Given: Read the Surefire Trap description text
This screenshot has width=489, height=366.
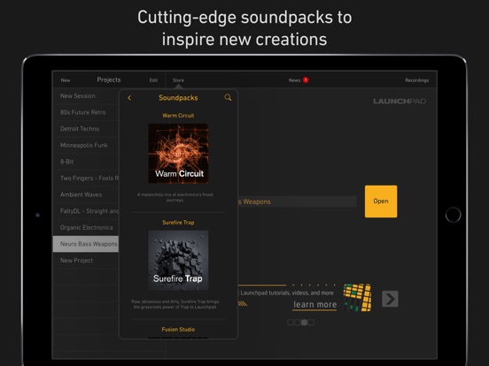Looking at the screenshot, I should pos(175,304).
